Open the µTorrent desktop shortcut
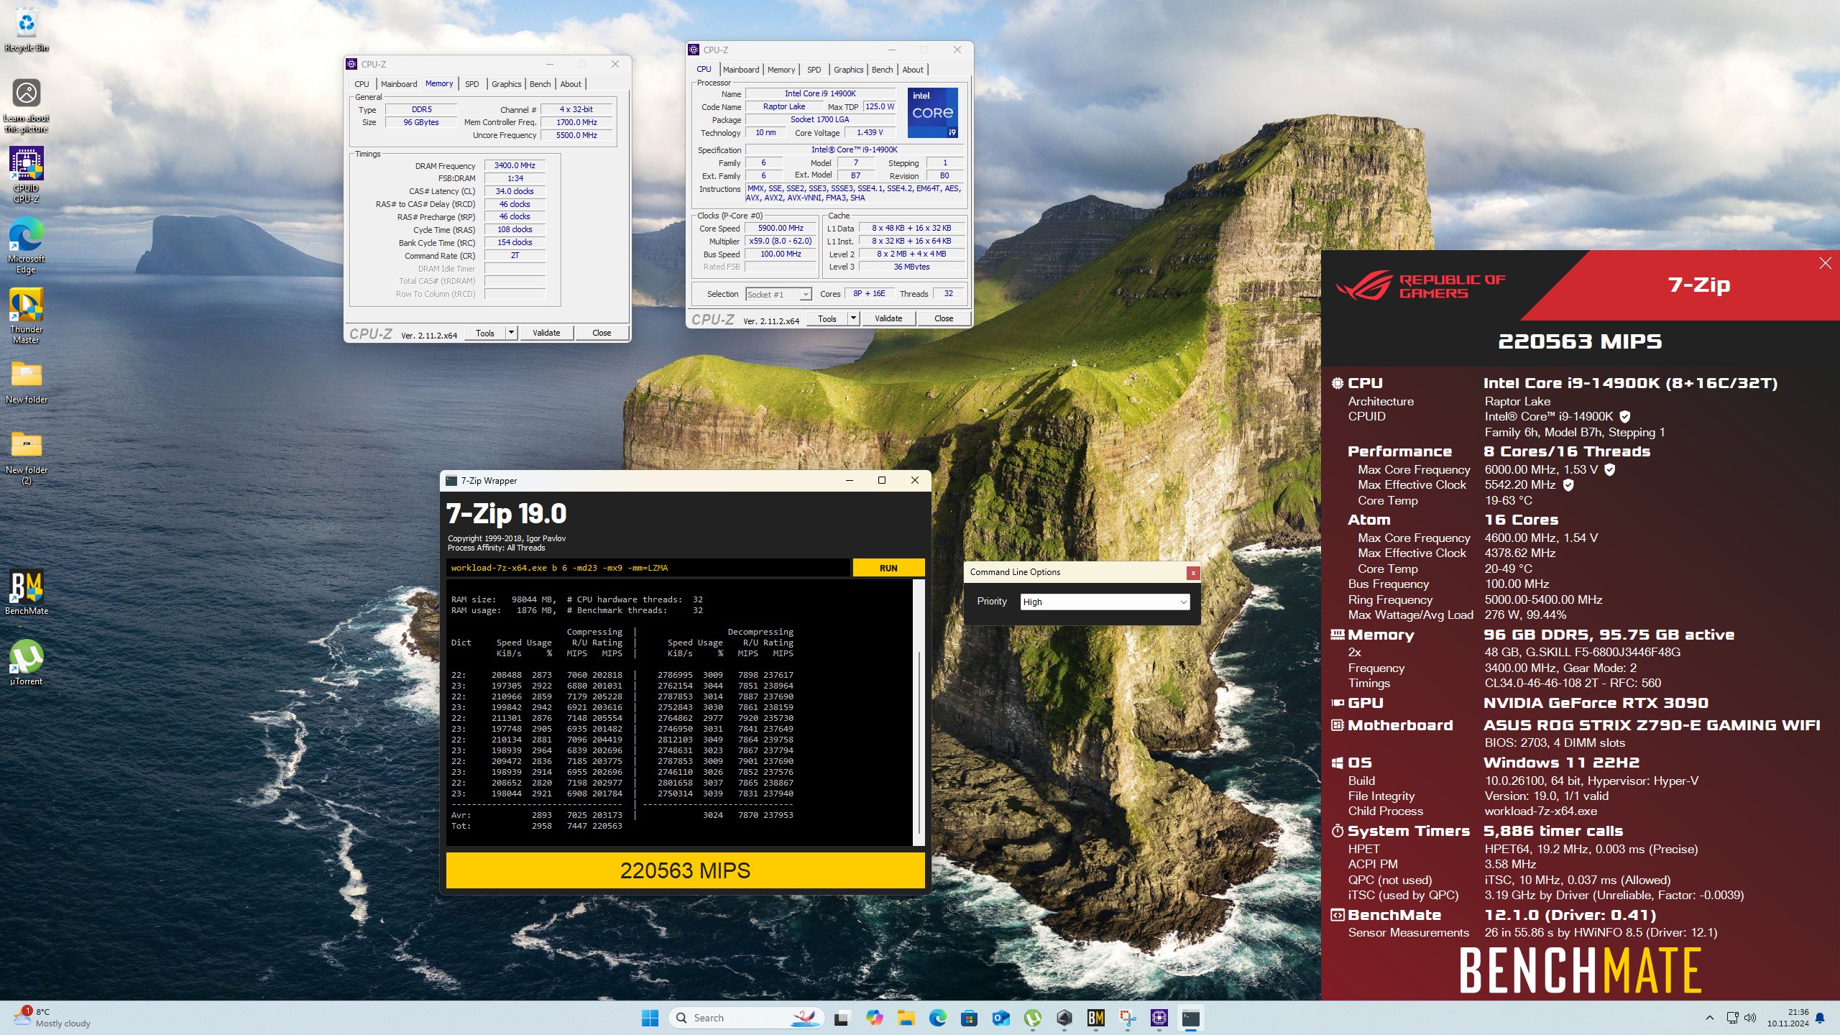 (x=27, y=663)
